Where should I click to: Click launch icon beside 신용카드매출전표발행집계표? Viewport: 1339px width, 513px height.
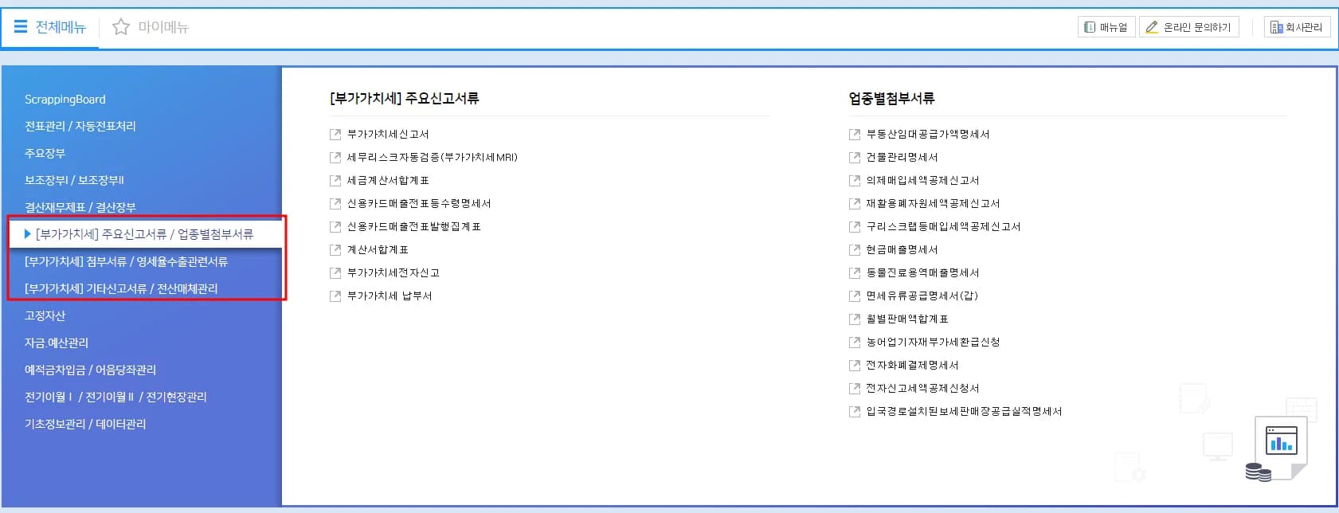coord(335,227)
